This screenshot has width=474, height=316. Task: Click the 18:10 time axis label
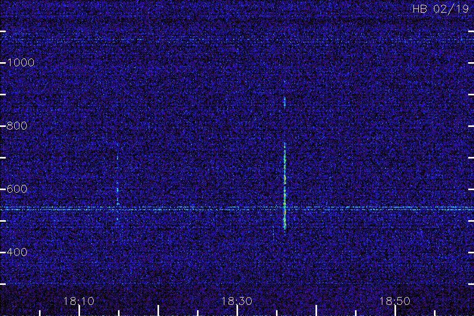[79, 301]
